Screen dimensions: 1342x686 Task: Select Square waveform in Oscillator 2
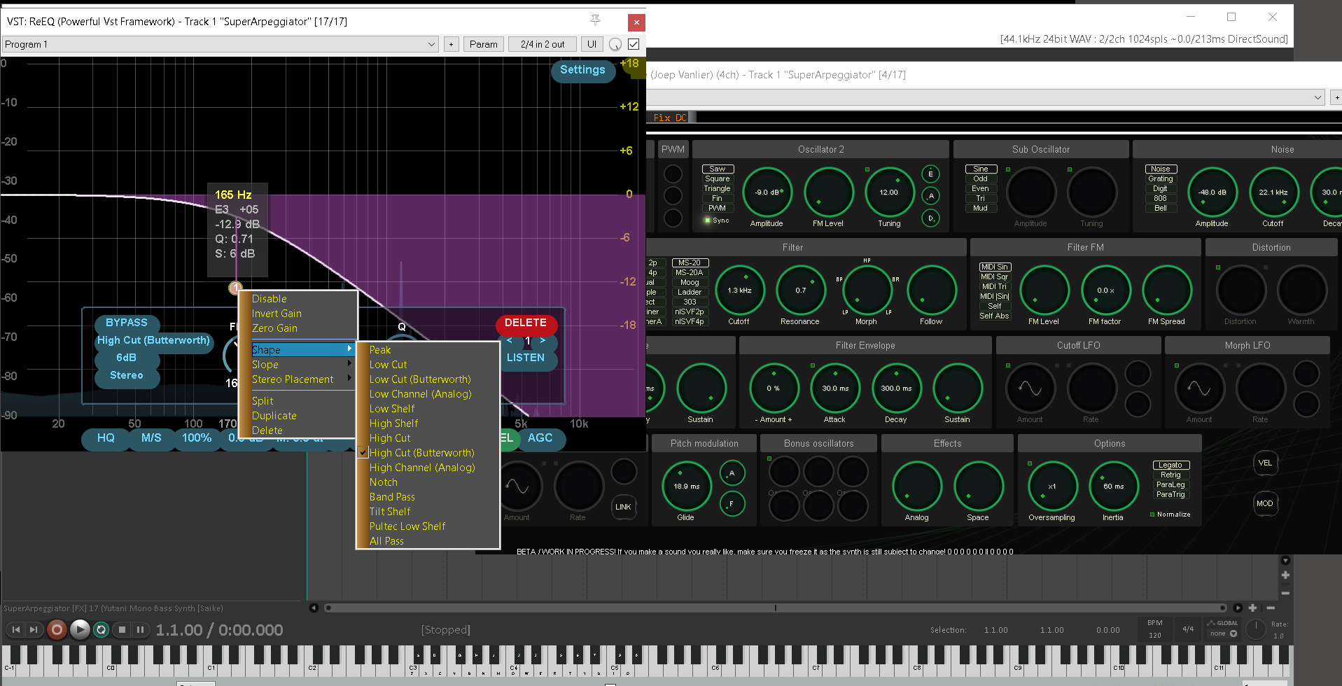717,178
